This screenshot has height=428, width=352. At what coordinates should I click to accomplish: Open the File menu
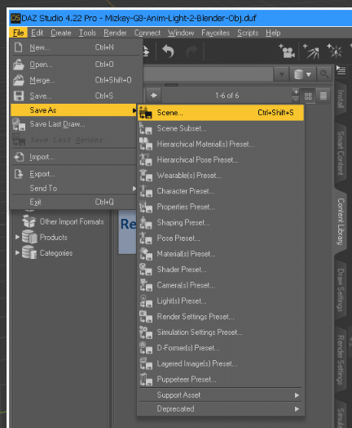click(18, 33)
